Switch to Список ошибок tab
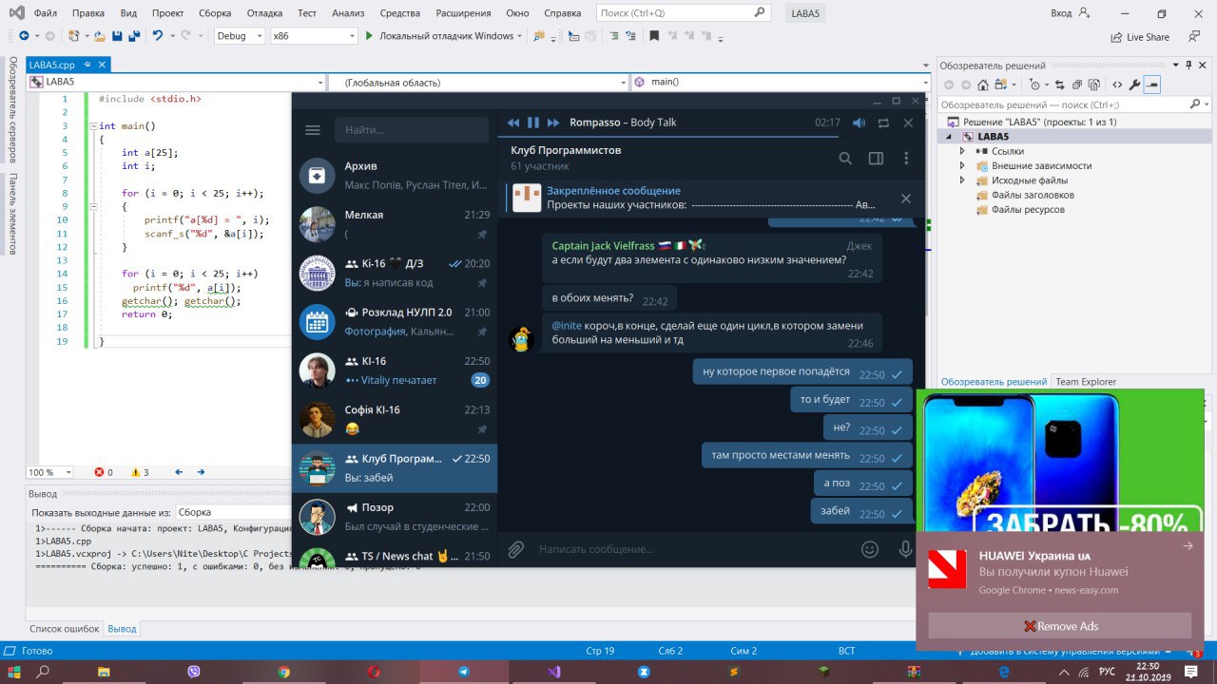1217x684 pixels. 64,629
